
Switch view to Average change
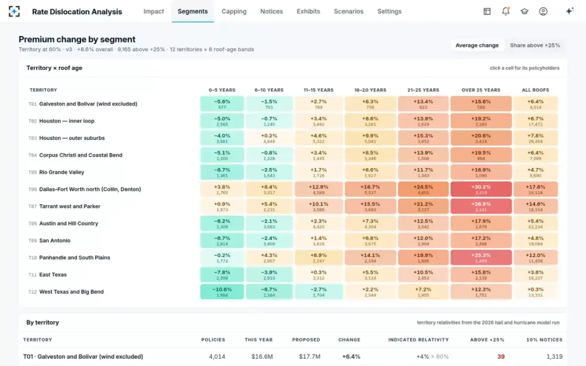coord(477,45)
